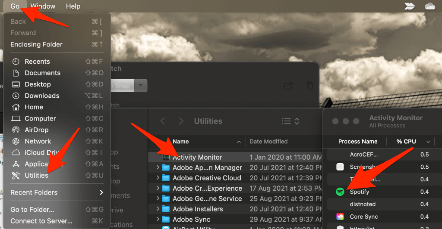The width and height of the screenshot is (442, 229).
Task: Select Downloads in the Go menu
Action: [57, 96]
